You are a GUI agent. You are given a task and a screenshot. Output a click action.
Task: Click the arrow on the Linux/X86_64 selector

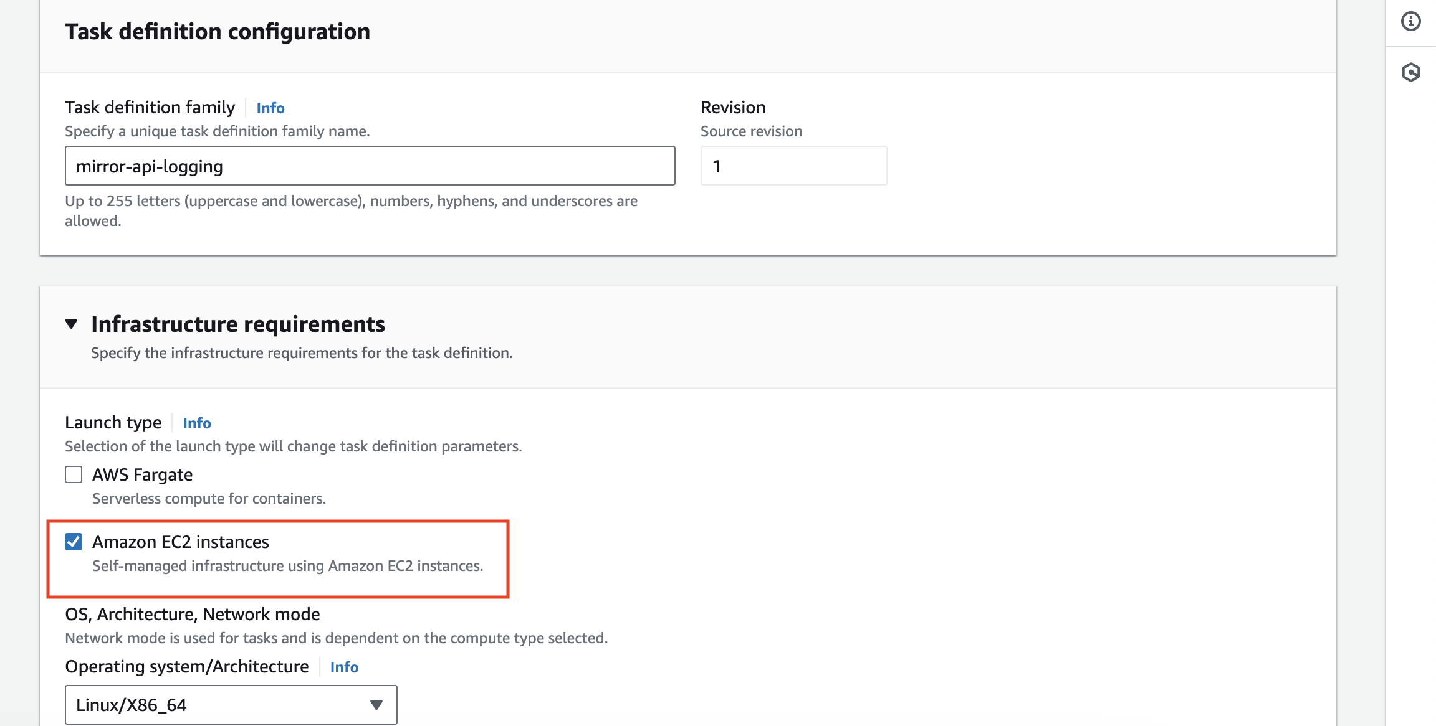[x=375, y=704]
